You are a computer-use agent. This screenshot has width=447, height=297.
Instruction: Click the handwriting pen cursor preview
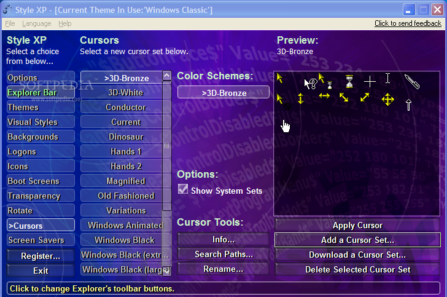tap(412, 82)
